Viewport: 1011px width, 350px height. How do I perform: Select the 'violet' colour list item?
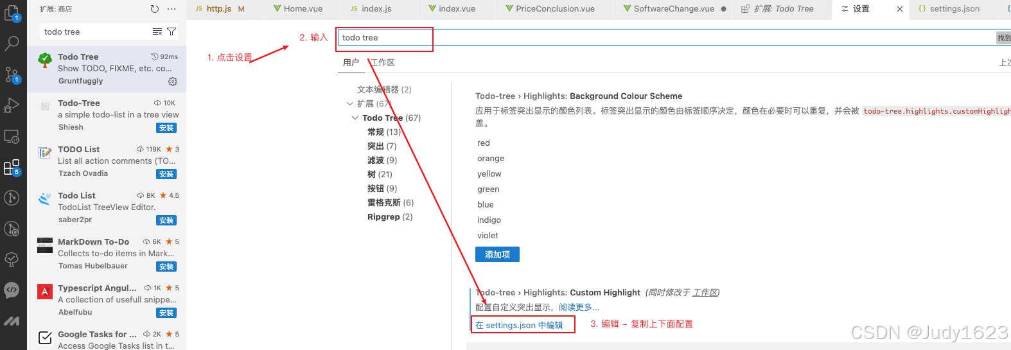488,236
